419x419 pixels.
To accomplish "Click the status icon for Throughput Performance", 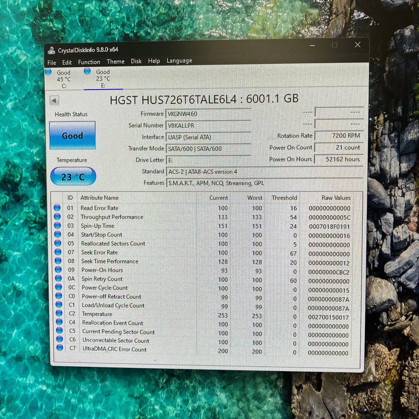I will [x=57, y=217].
